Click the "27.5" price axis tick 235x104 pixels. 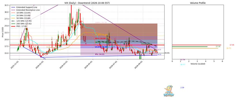[7, 19]
